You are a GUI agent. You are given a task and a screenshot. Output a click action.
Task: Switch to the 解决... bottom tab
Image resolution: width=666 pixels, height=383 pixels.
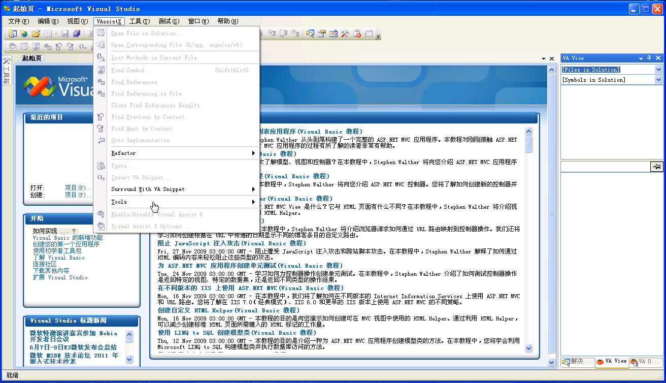(577, 362)
